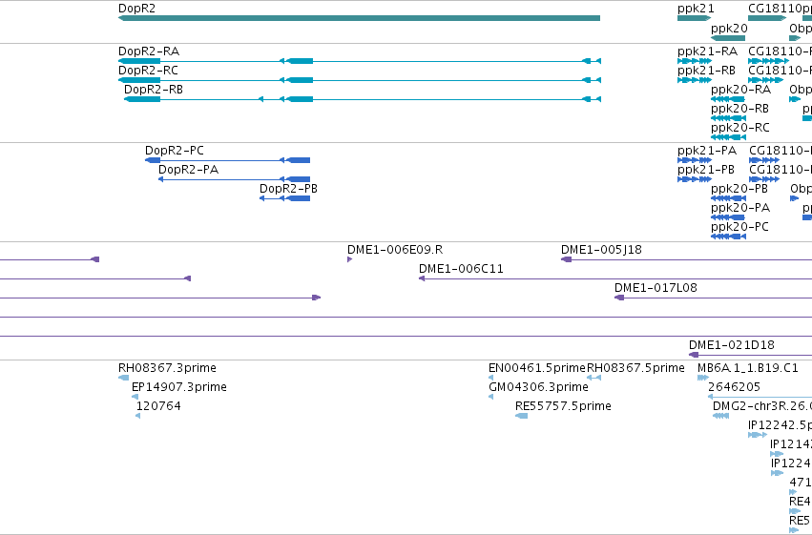812x535 pixels.
Task: Click the MB6A.1_1.B19.C1 feature label
Action: 748,368
